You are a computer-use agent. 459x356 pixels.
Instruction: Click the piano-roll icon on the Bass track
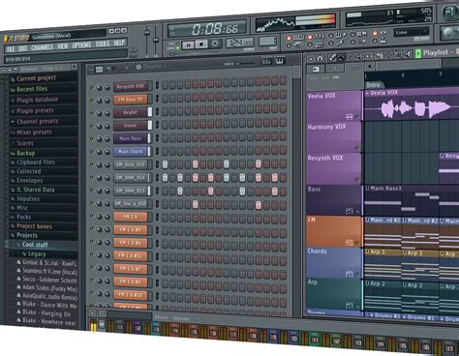tap(349, 211)
